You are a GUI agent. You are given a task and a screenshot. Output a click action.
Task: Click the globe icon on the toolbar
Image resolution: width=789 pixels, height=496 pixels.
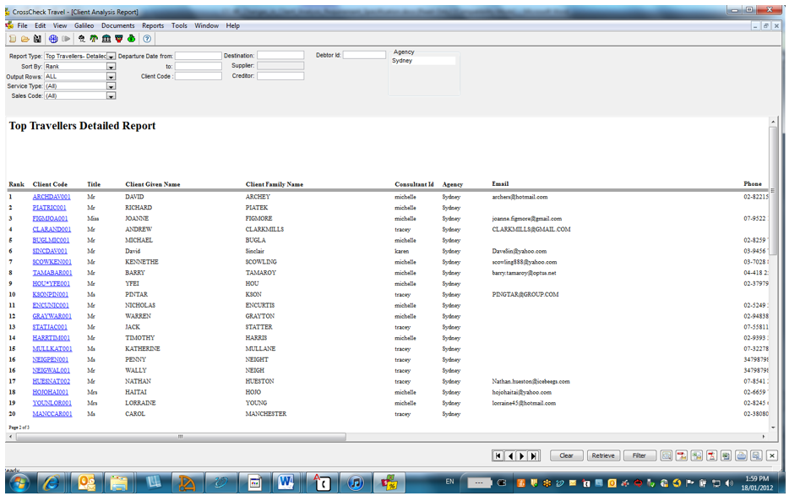click(53, 39)
